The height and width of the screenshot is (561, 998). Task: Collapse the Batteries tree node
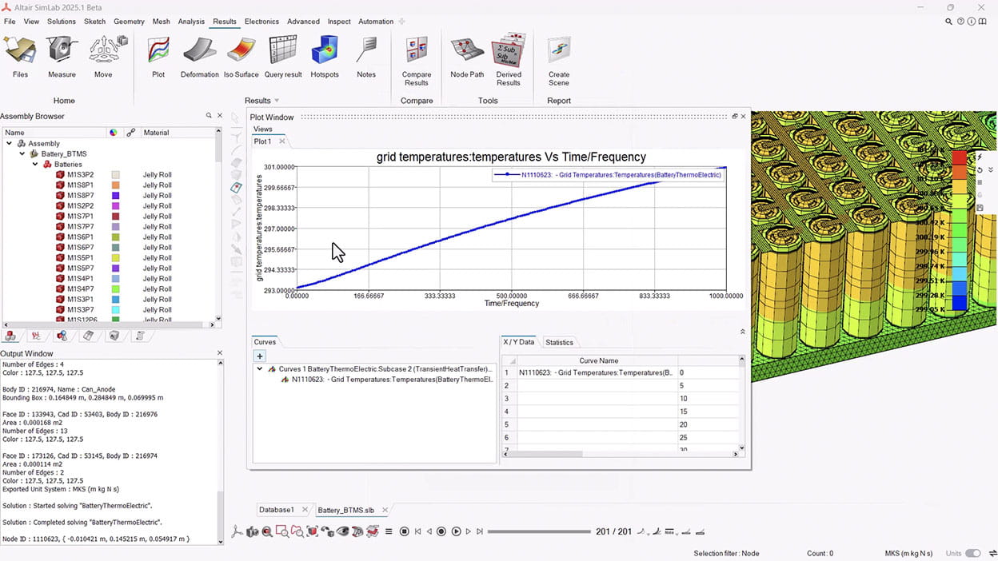click(x=35, y=165)
